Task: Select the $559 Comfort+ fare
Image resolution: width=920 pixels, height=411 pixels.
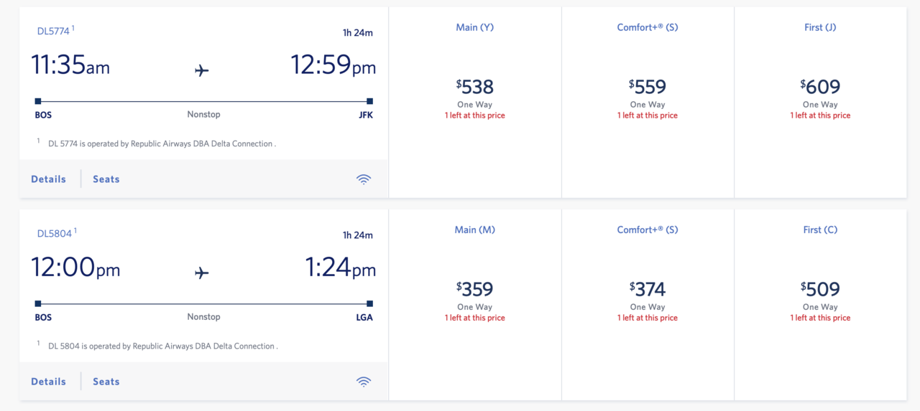Action: [x=648, y=88]
